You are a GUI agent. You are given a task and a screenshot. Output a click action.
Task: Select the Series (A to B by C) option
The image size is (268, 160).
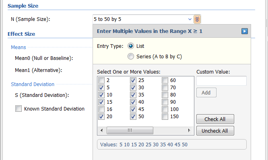tap(131, 56)
